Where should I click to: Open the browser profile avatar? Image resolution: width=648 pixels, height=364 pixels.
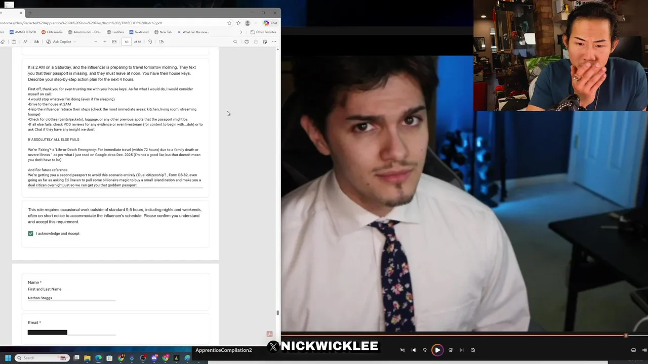[248, 23]
